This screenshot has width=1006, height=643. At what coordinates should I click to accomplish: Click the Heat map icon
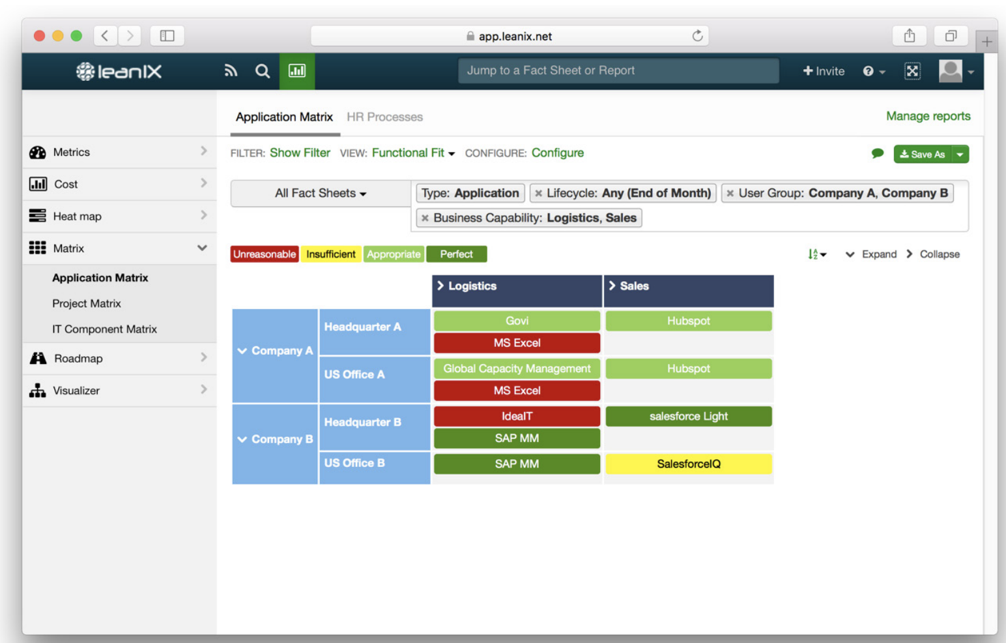coord(38,215)
